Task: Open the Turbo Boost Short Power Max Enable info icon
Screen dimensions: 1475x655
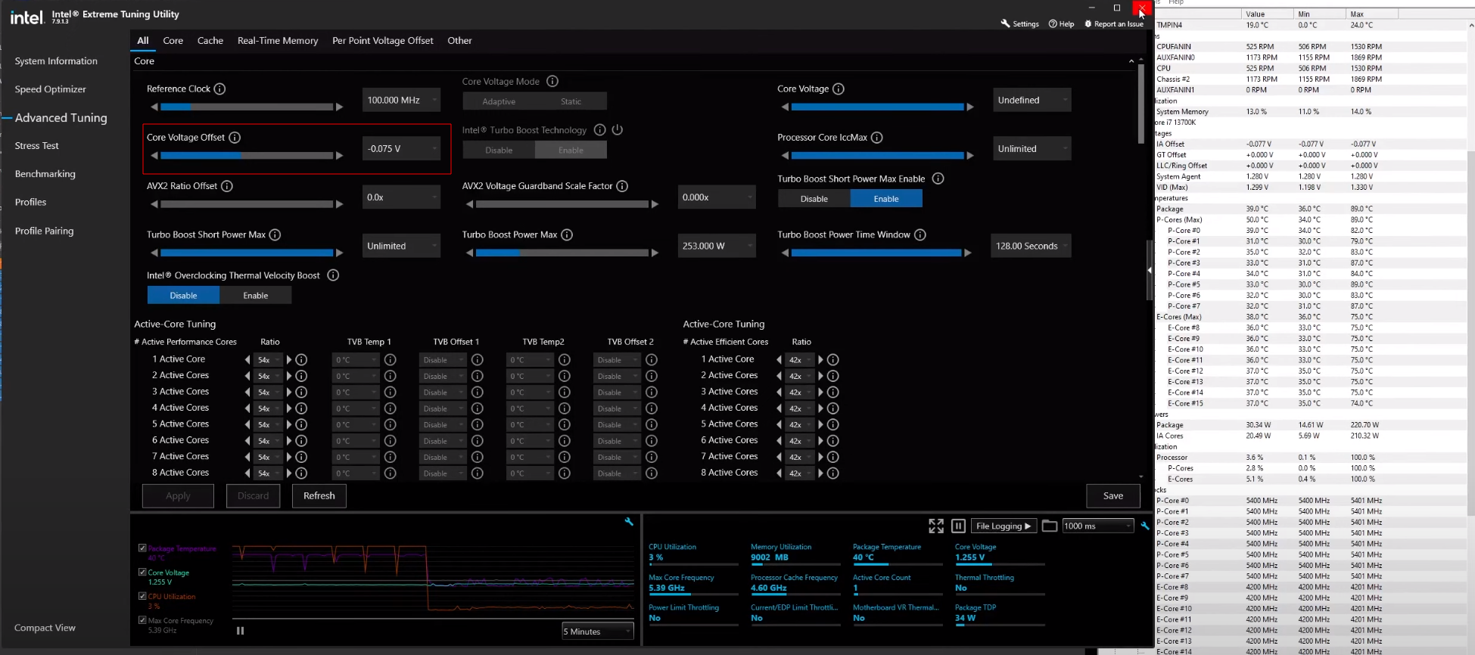Action: click(938, 178)
